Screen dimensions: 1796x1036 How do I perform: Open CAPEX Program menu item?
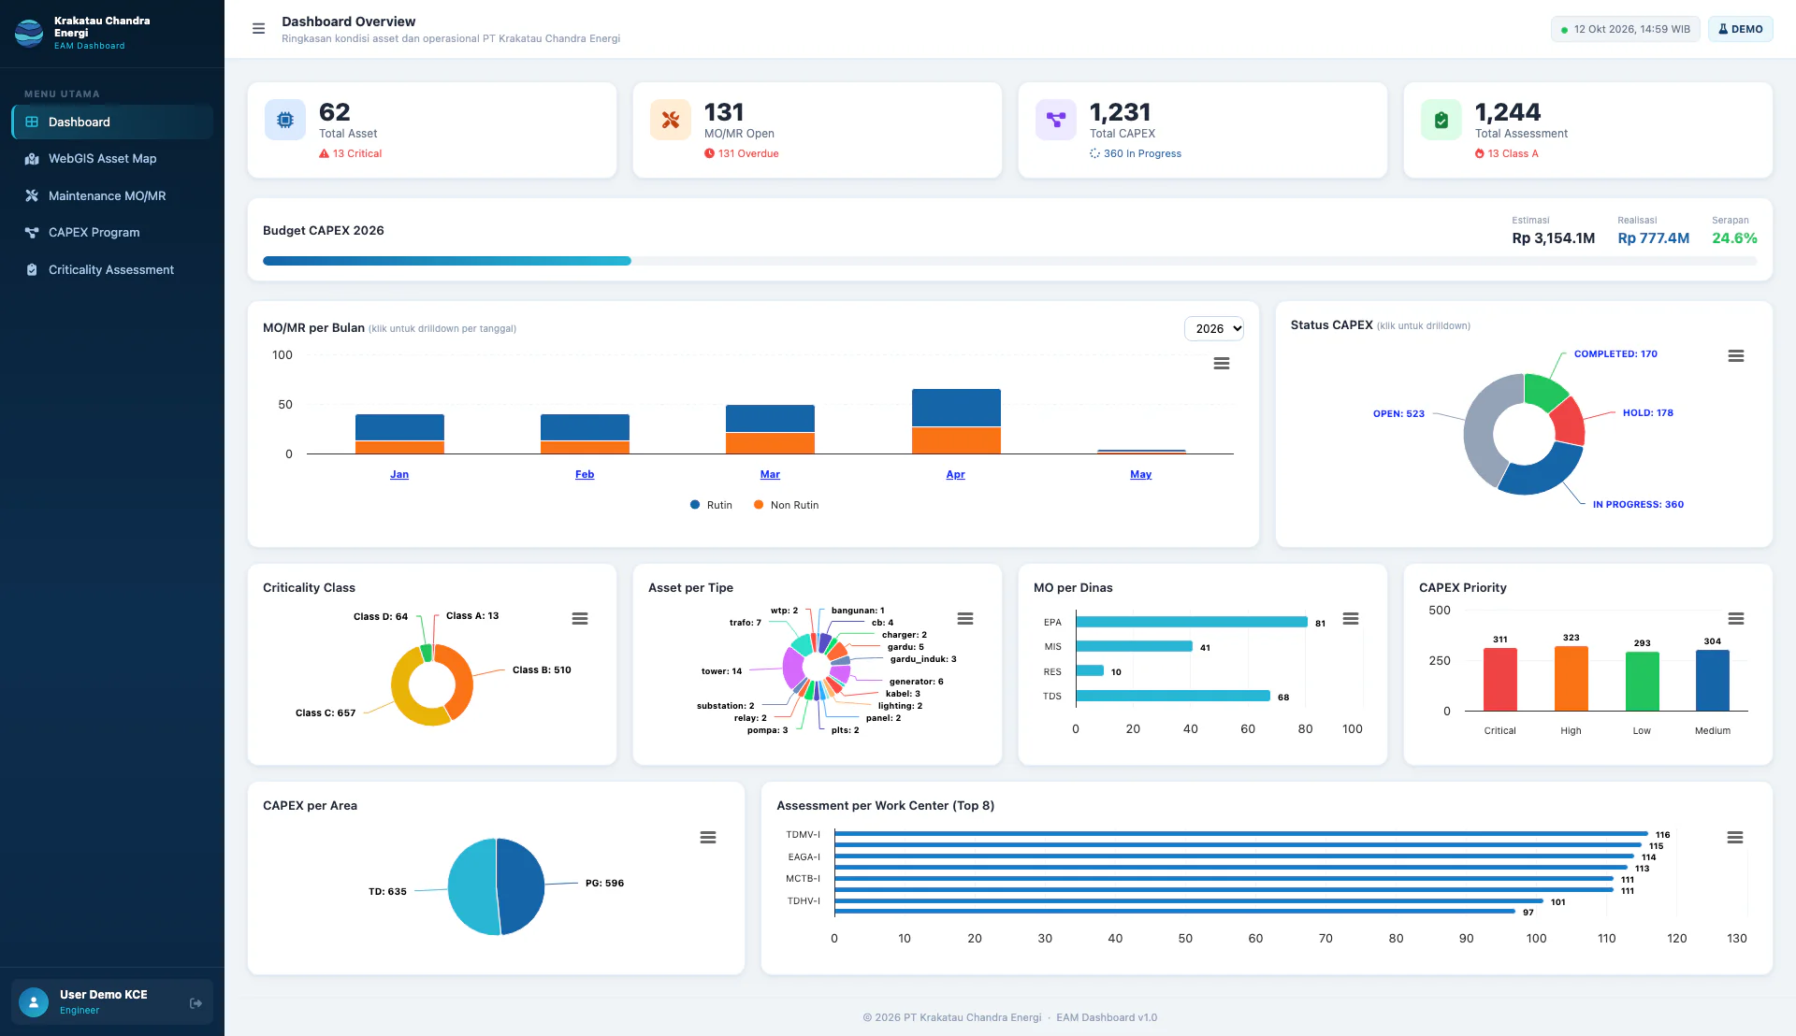point(112,233)
